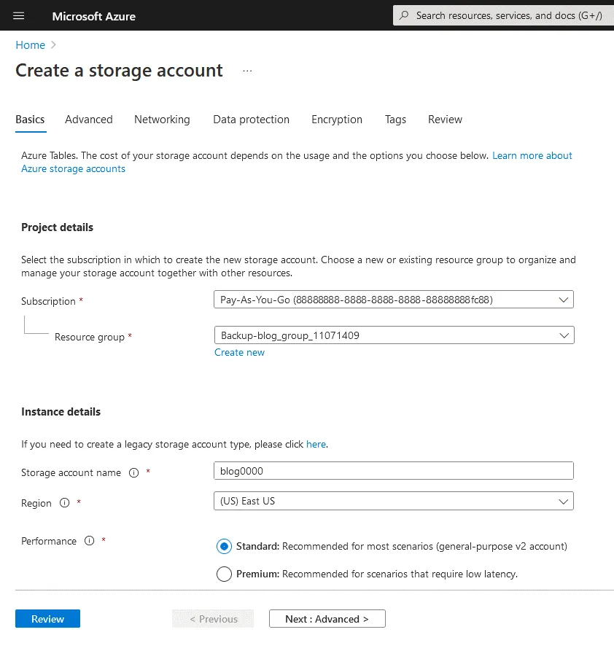Click the search magnifier icon
The image size is (614, 651).
tap(404, 15)
